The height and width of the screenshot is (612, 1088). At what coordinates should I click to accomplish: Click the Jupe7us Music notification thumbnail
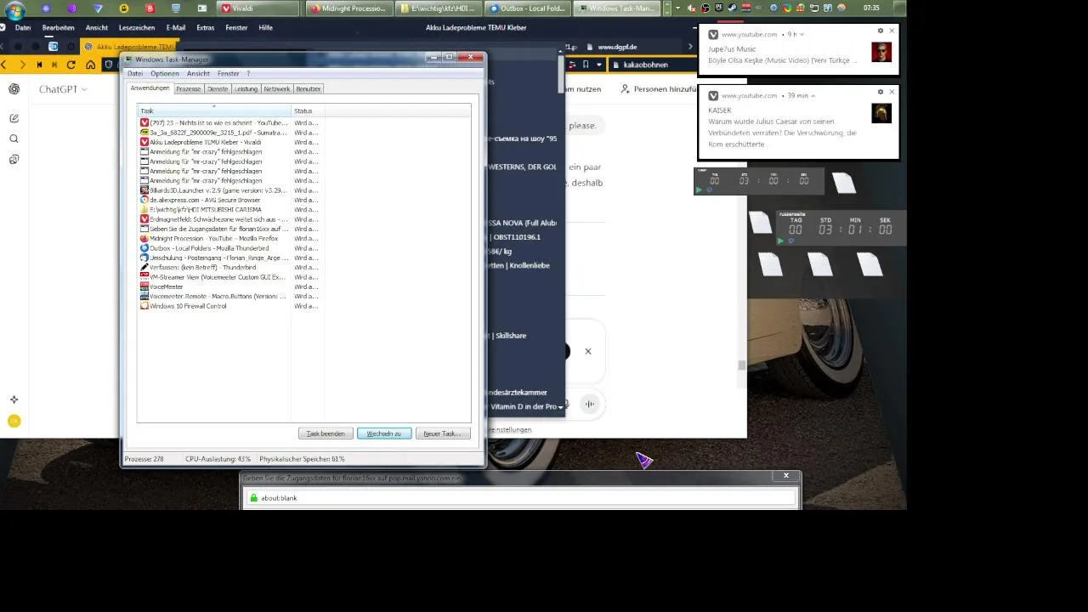[881, 52]
